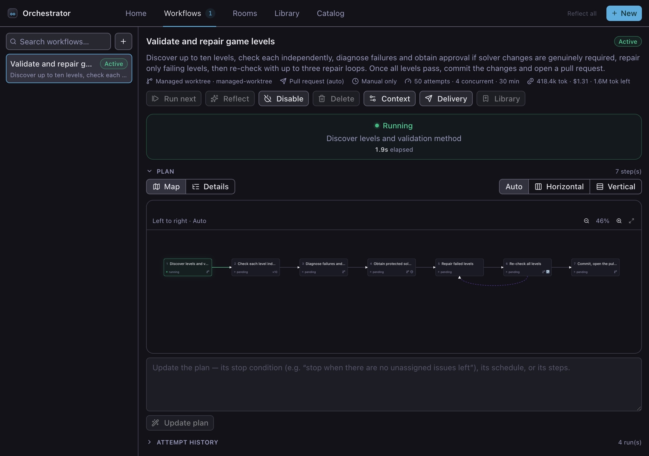Viewport: 649px width, 456px height.
Task: Switch plan layout to Horizontal
Action: click(x=559, y=187)
